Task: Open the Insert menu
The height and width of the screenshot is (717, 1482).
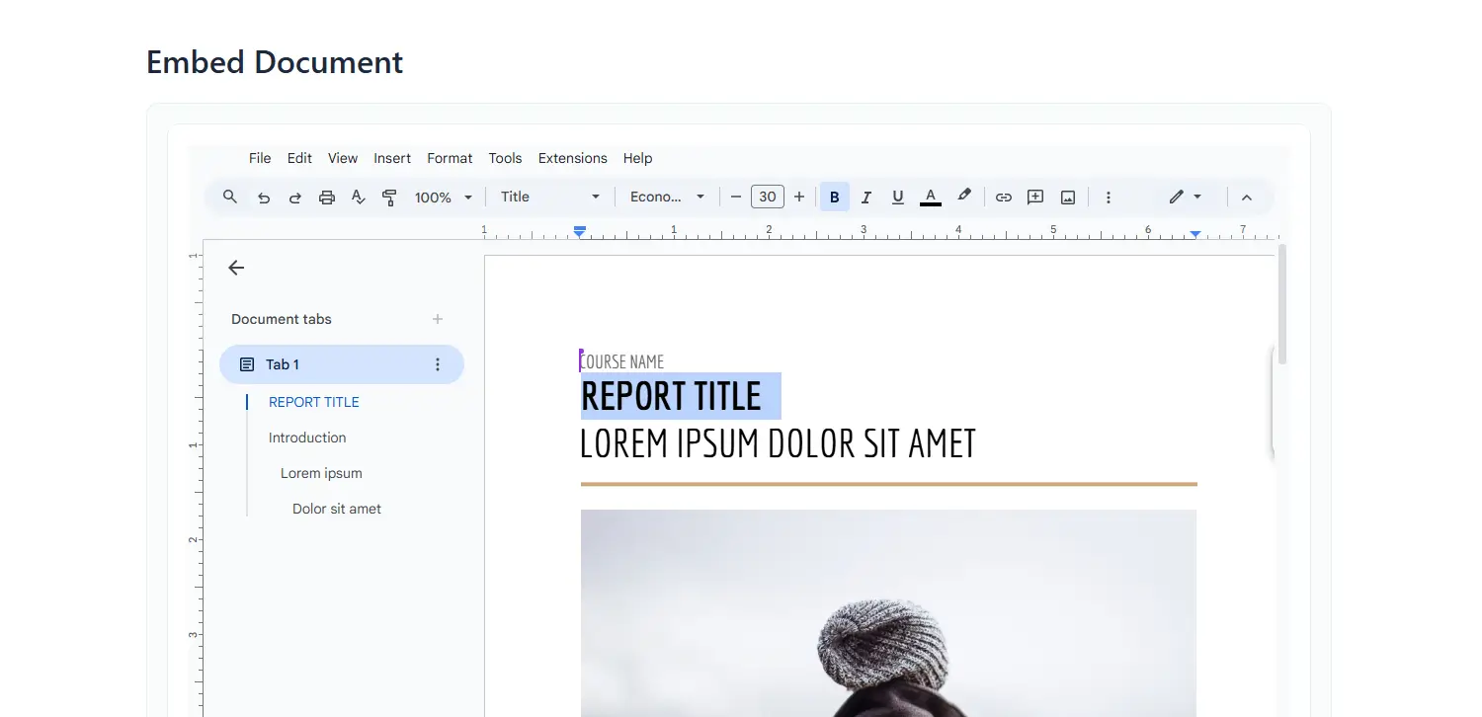Action: pyautogui.click(x=392, y=158)
